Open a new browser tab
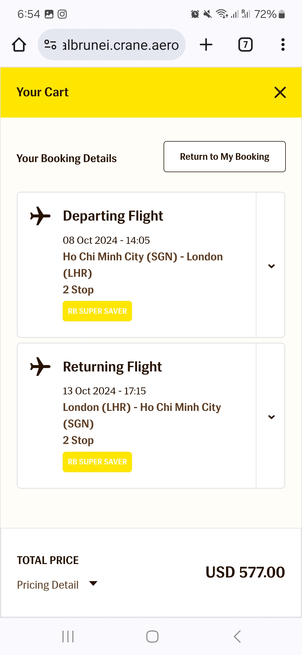 [x=206, y=45]
